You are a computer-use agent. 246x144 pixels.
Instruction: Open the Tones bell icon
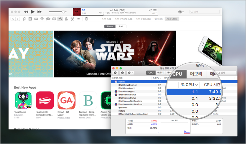click(66, 19)
